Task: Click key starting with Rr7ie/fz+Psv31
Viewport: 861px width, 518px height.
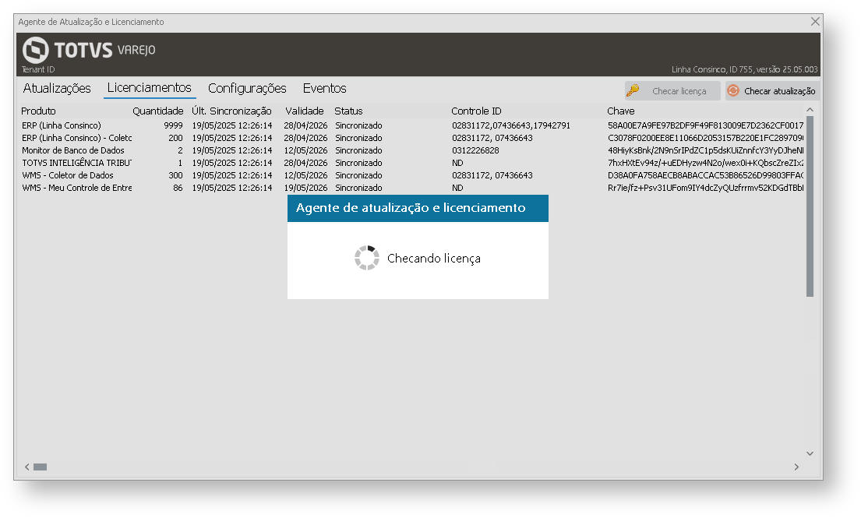Action: pos(706,188)
